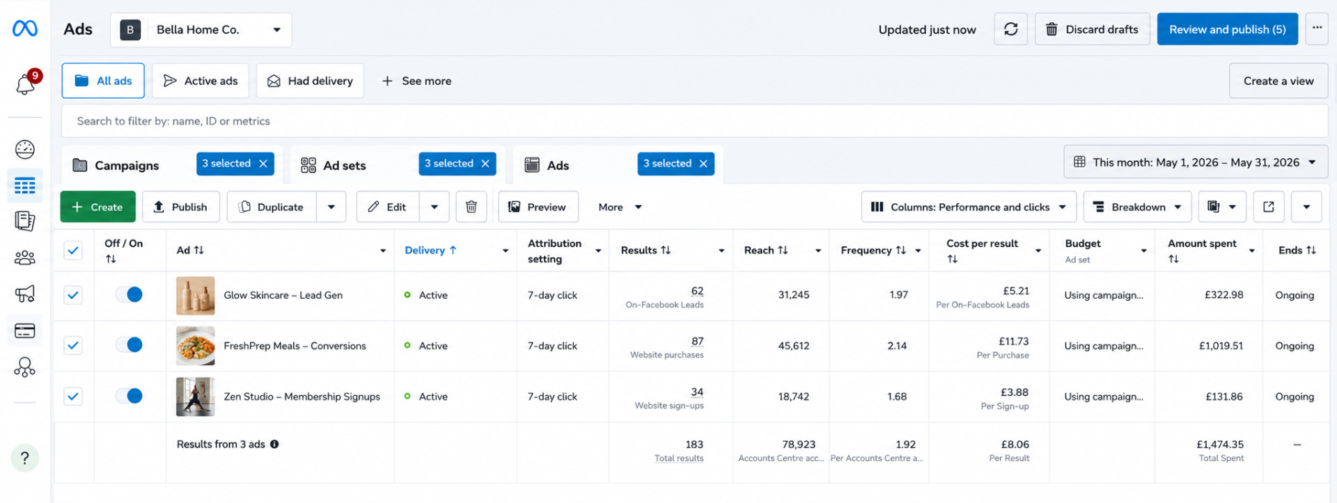Open the megaphone Advertising settings icon
Viewport: 1337px width, 503px height.
[25, 294]
